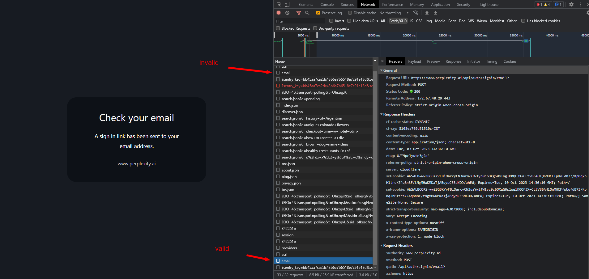Click the Fetch/XHR filter chip

pos(398,21)
